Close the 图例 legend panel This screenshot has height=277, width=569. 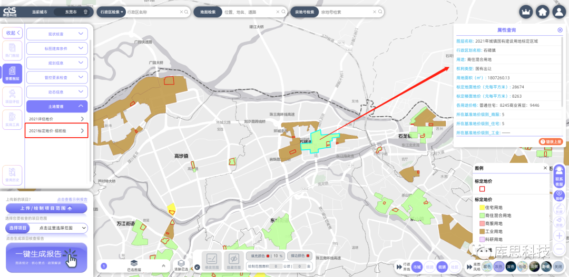545,168
